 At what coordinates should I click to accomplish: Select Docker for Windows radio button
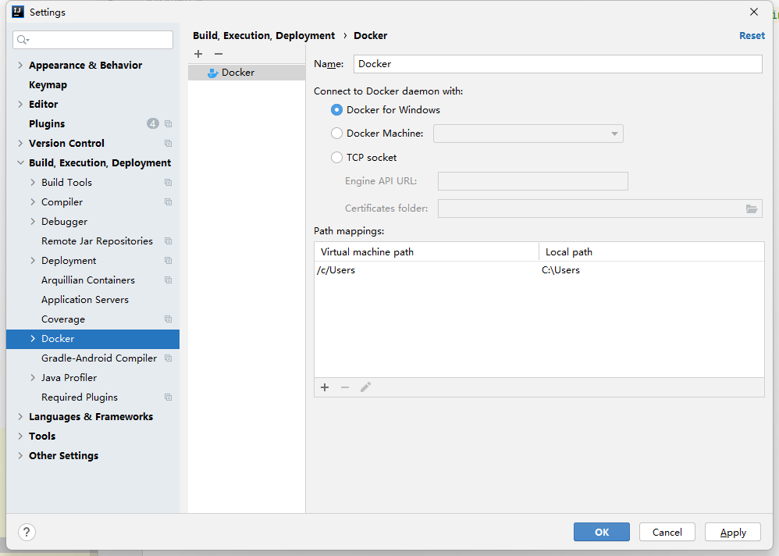pos(337,110)
